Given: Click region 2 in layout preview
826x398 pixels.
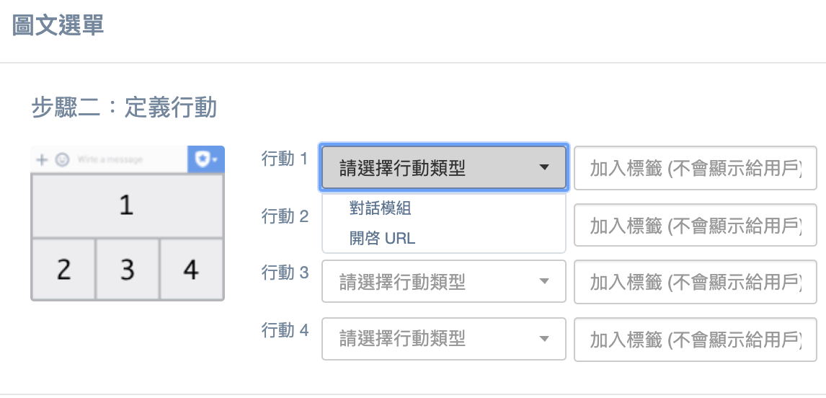Looking at the screenshot, I should pos(63,270).
